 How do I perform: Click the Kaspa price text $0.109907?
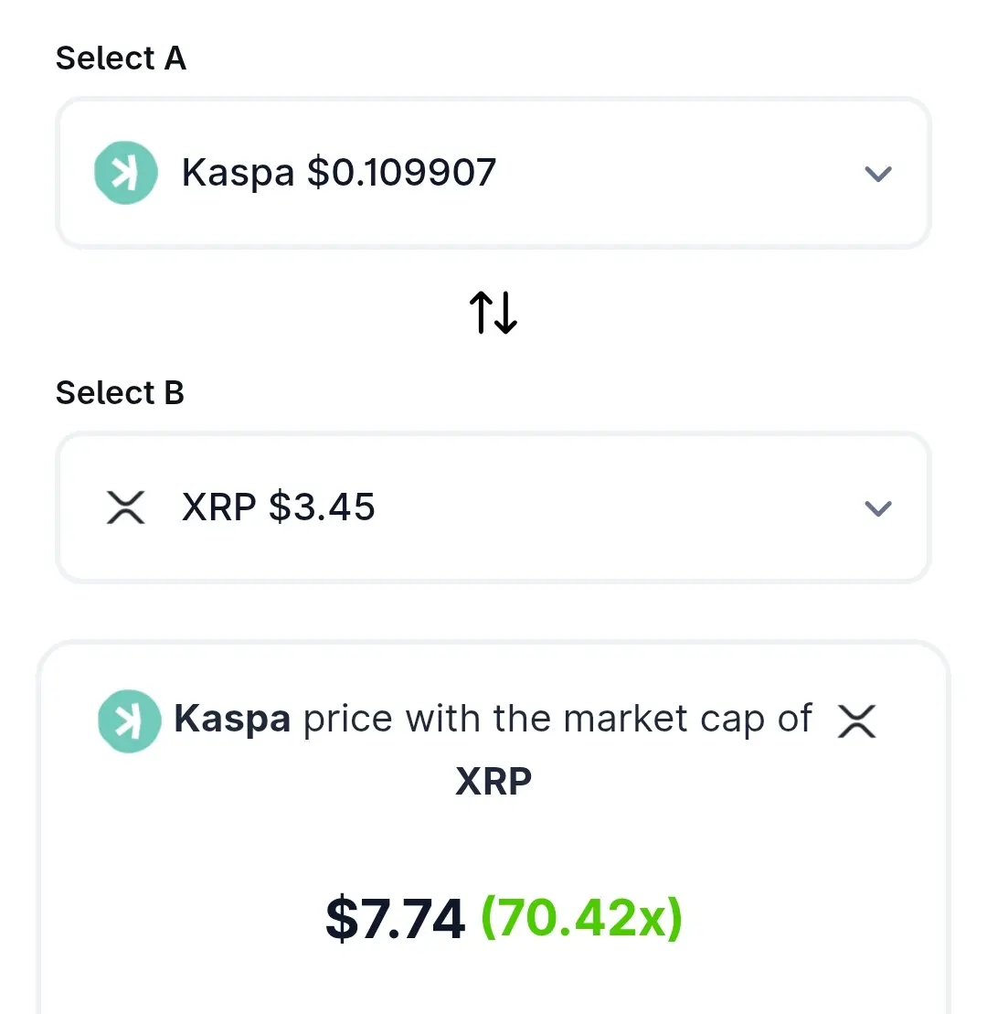(x=401, y=173)
